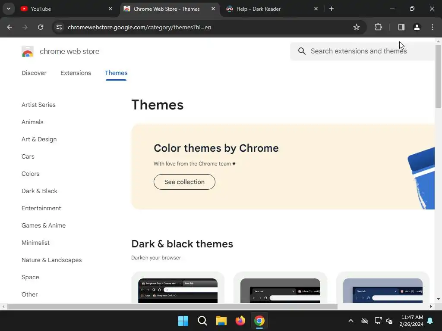
Task: Close the YouTube tab
Action: [110, 9]
